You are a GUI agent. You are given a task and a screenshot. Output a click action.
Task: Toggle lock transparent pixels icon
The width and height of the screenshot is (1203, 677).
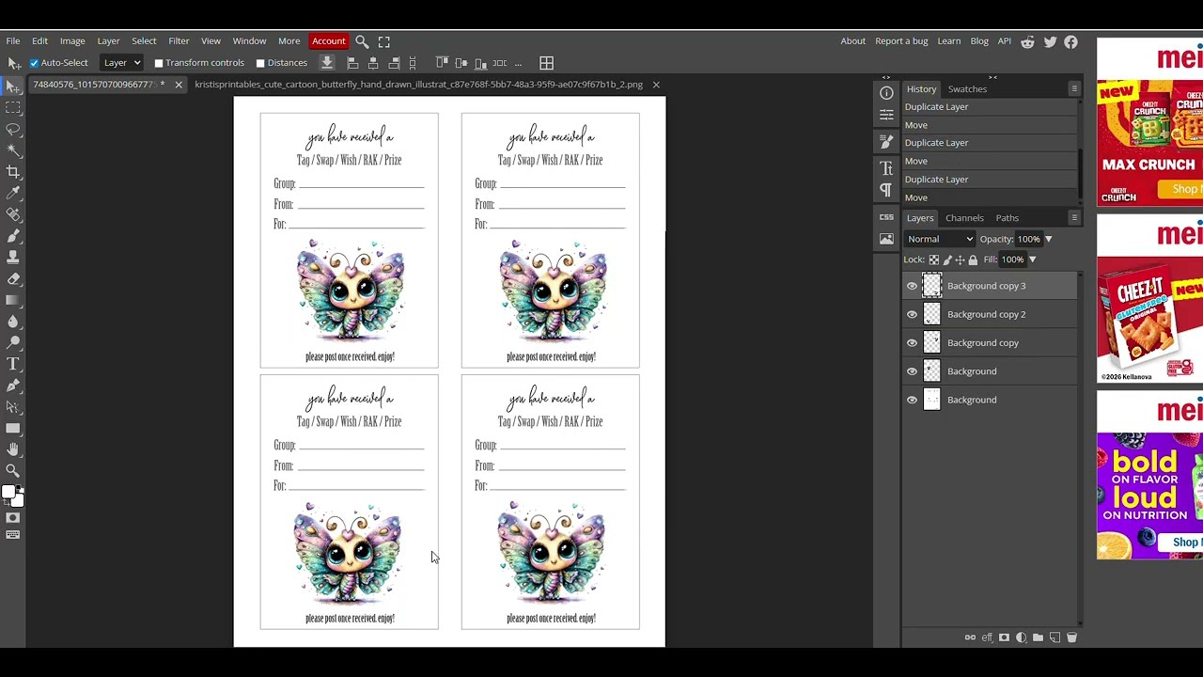[933, 260]
